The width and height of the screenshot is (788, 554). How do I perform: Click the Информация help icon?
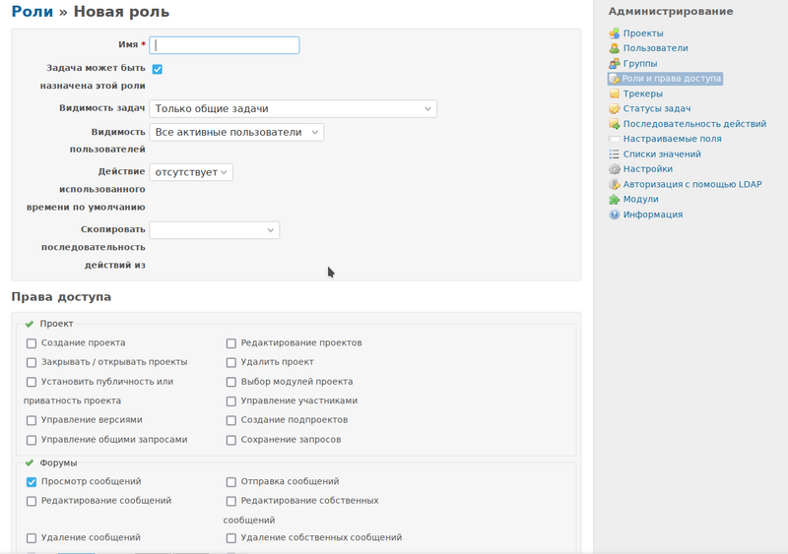(614, 215)
